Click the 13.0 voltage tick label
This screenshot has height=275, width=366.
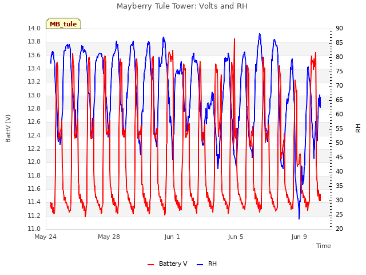[x=34, y=95]
